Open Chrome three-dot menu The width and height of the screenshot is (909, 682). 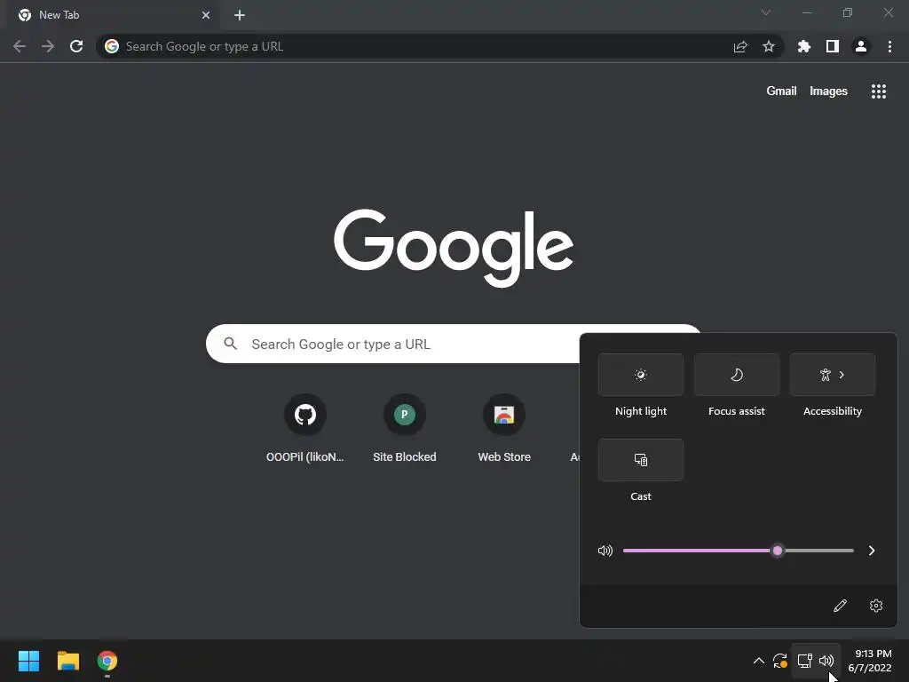point(889,46)
